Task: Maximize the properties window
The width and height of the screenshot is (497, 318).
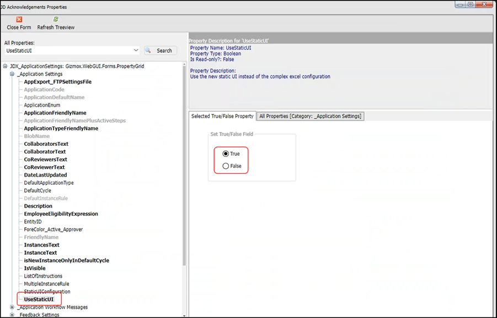Action: (471, 4)
